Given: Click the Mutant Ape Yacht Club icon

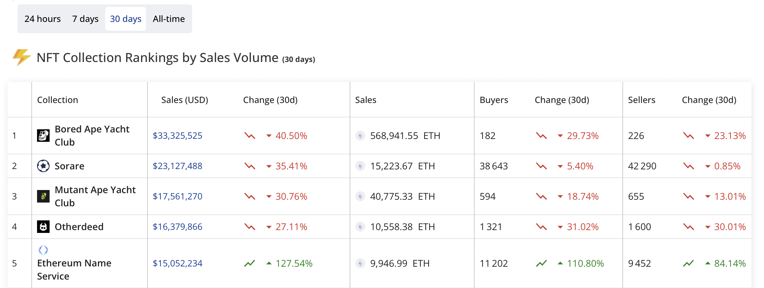Looking at the screenshot, I should tap(43, 196).
